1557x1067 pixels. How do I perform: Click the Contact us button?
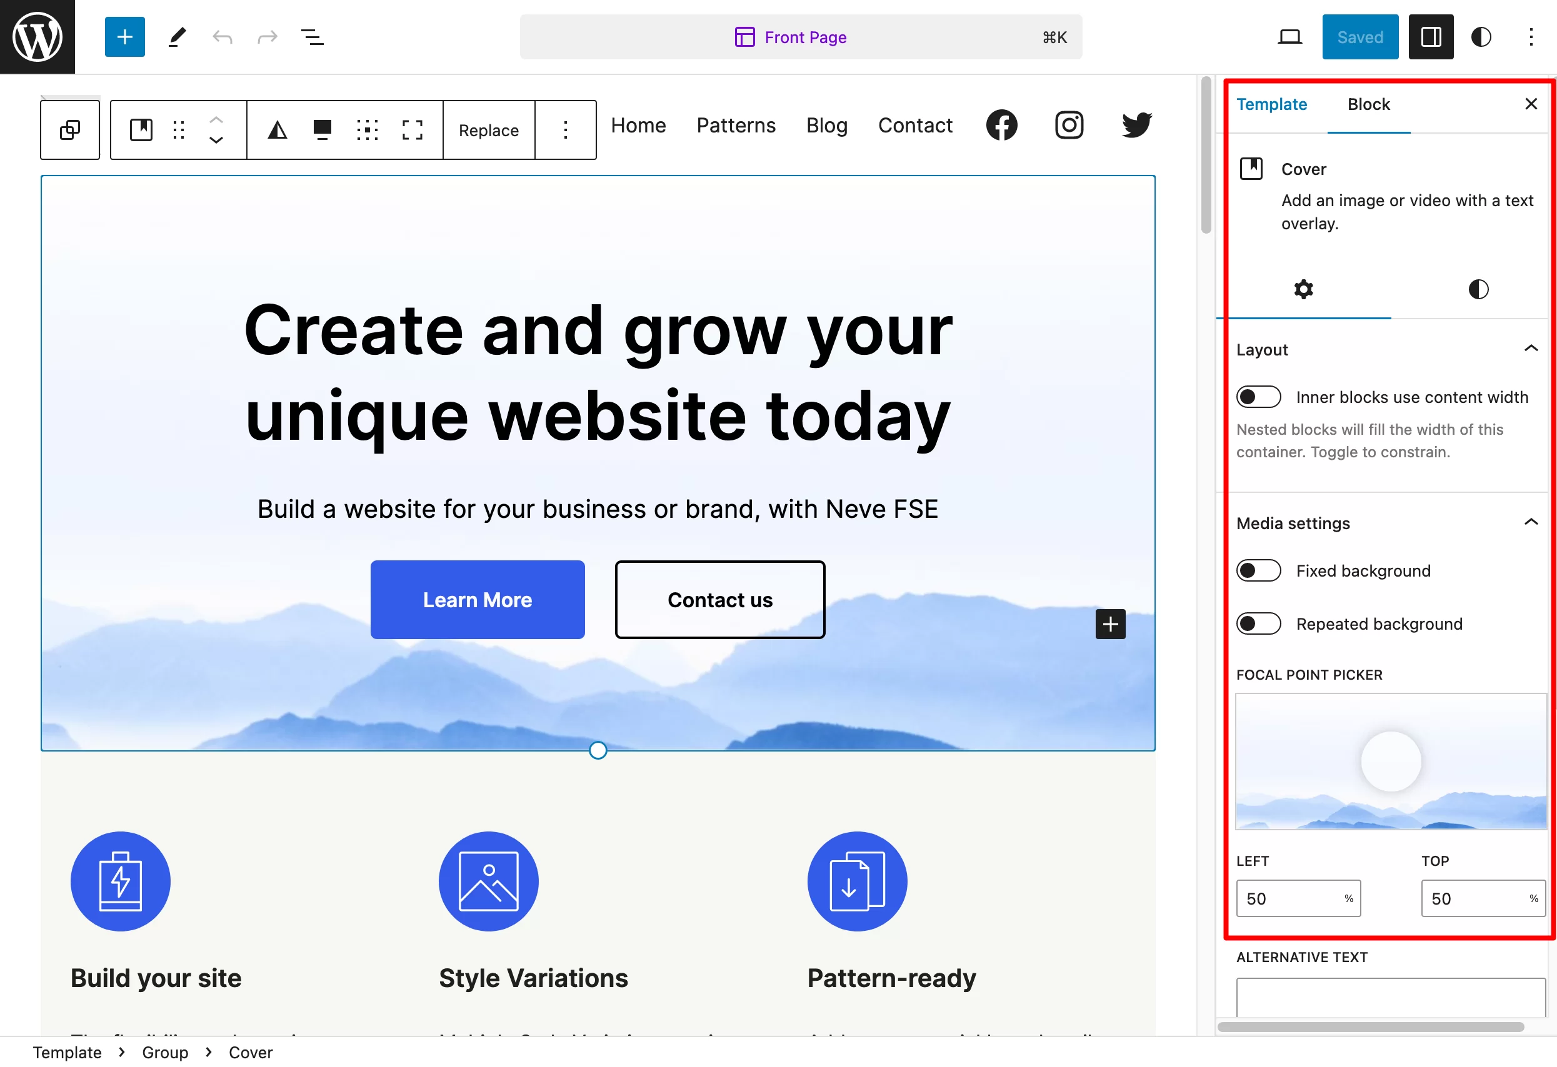tap(718, 600)
